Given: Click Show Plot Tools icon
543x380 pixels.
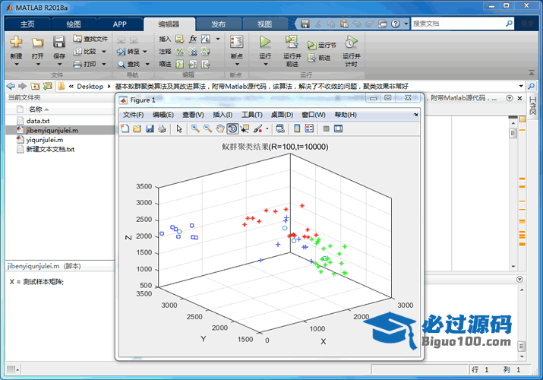Looking at the screenshot, I should tap(339, 129).
